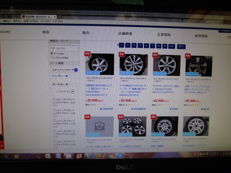Click the house icon by 埼玉西浦和店
231x173 pixels.
(x=132, y=109)
